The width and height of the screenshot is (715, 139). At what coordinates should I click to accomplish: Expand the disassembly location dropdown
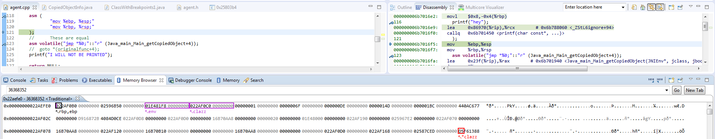tap(623, 7)
